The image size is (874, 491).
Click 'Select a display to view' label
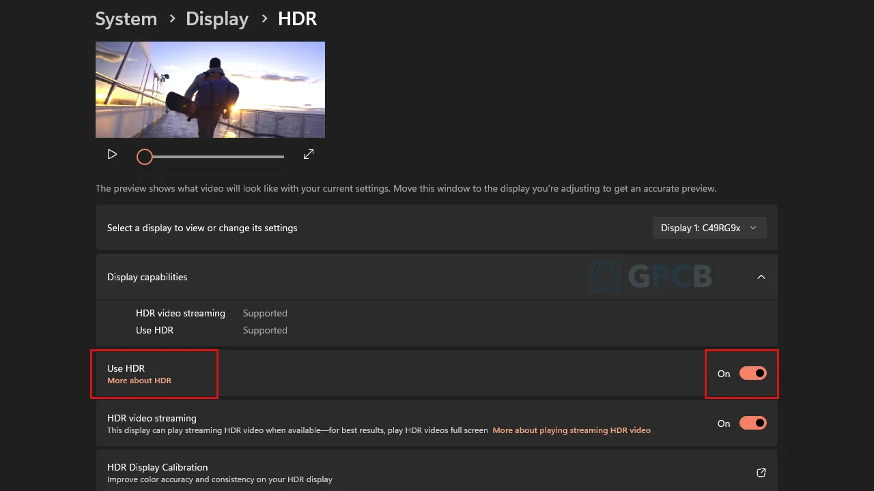point(202,228)
